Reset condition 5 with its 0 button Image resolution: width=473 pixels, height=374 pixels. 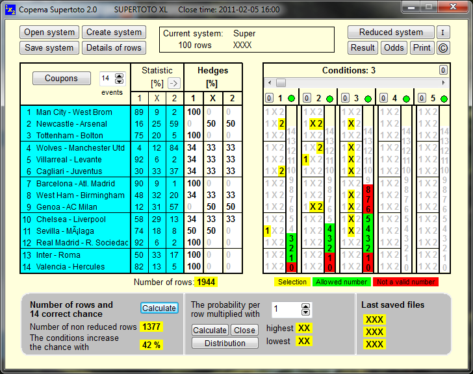(x=422, y=98)
